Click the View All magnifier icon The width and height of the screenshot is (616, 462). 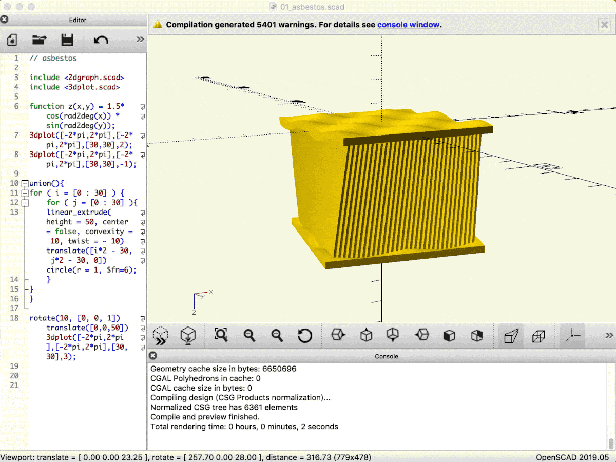(x=221, y=336)
